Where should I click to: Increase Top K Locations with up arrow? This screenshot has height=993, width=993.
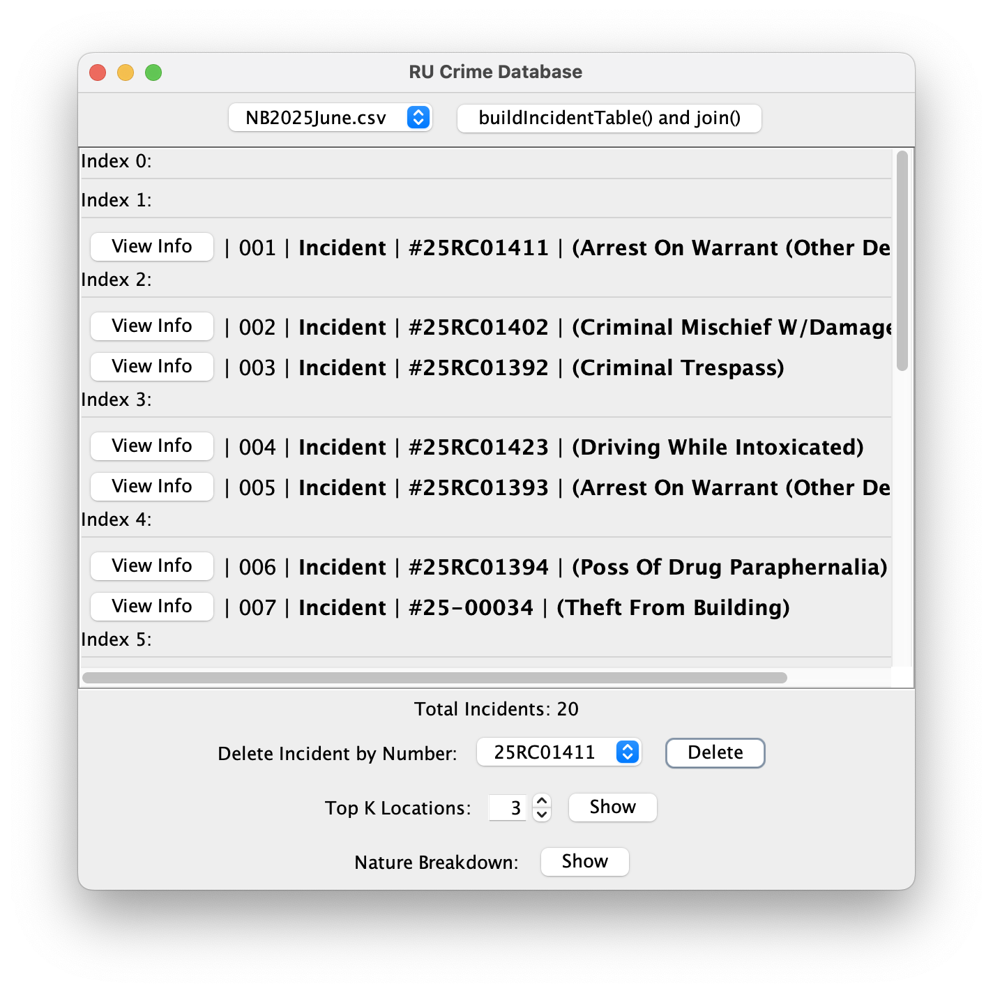[x=542, y=801]
